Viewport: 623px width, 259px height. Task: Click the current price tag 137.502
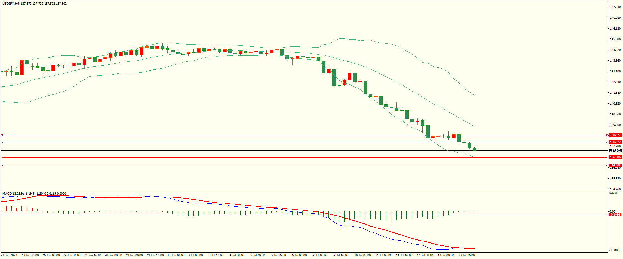pos(615,151)
